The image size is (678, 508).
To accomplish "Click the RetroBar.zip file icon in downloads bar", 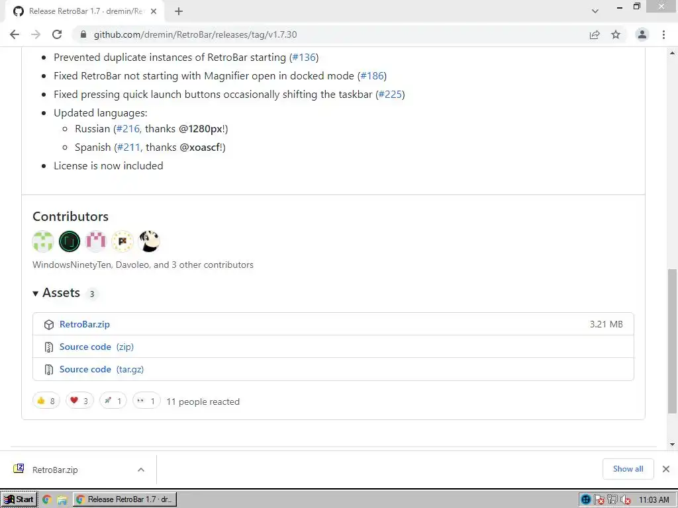I will click(x=19, y=469).
